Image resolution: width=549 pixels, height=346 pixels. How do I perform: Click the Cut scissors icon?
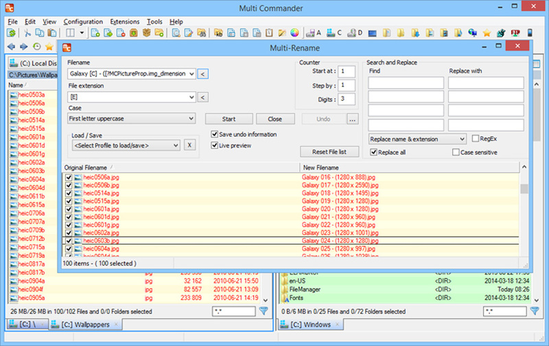point(27,33)
